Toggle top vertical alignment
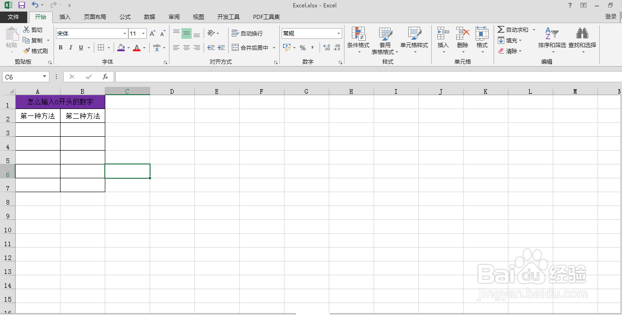Screen dimensions: 622x315 (176, 33)
